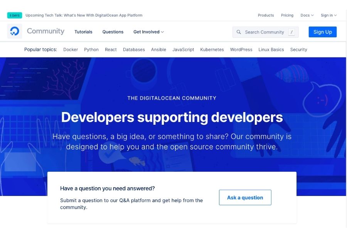Click the 5 DAYS countdown badge
Image resolution: width=347 pixels, height=231 pixels.
pyautogui.click(x=15, y=15)
